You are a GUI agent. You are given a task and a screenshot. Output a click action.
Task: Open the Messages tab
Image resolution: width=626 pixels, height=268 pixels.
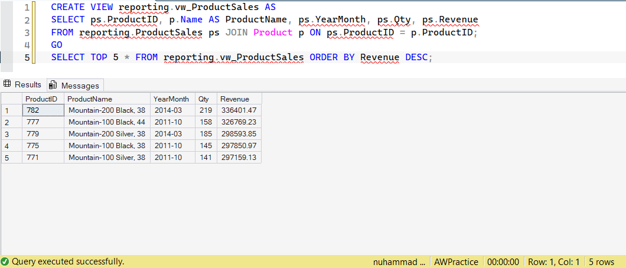75,86
